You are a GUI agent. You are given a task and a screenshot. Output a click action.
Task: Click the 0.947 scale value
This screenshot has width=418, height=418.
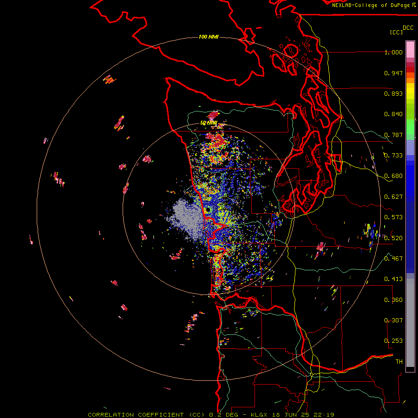tap(393, 73)
